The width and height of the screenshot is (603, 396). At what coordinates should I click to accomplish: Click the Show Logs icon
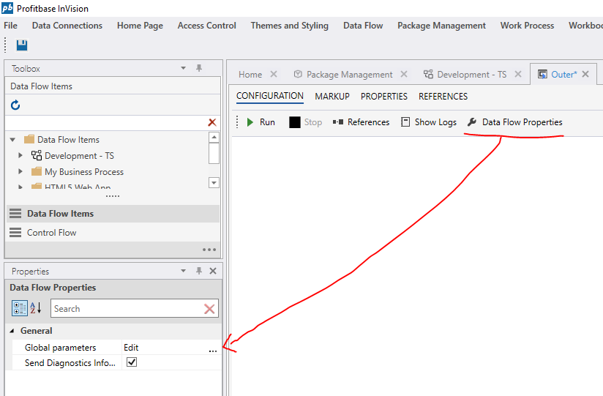pos(405,122)
